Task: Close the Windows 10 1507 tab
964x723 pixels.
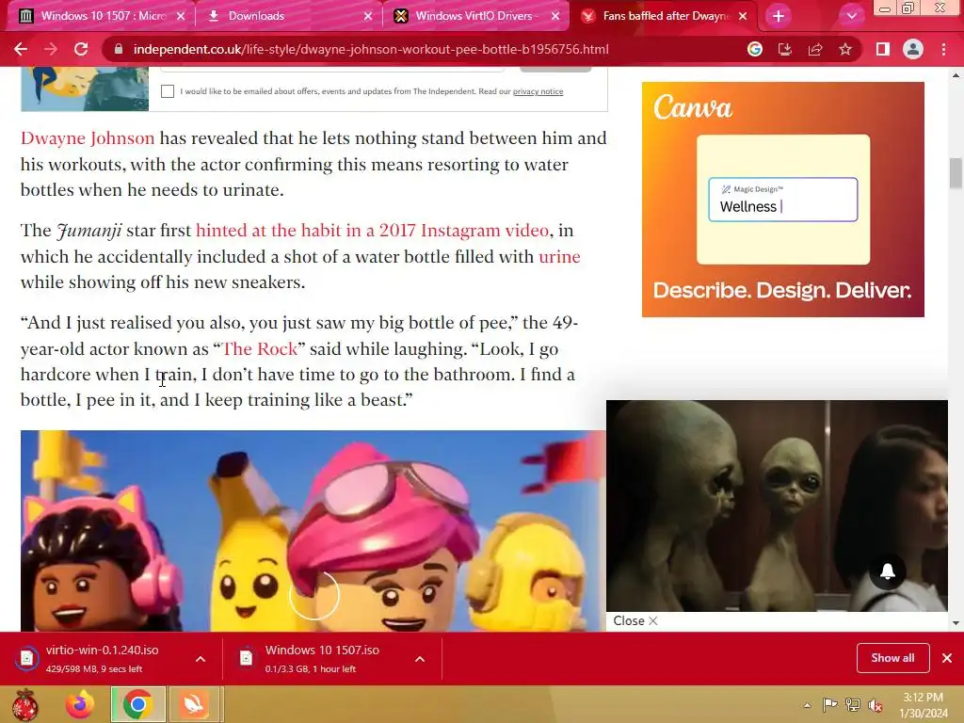Action: pos(181,16)
